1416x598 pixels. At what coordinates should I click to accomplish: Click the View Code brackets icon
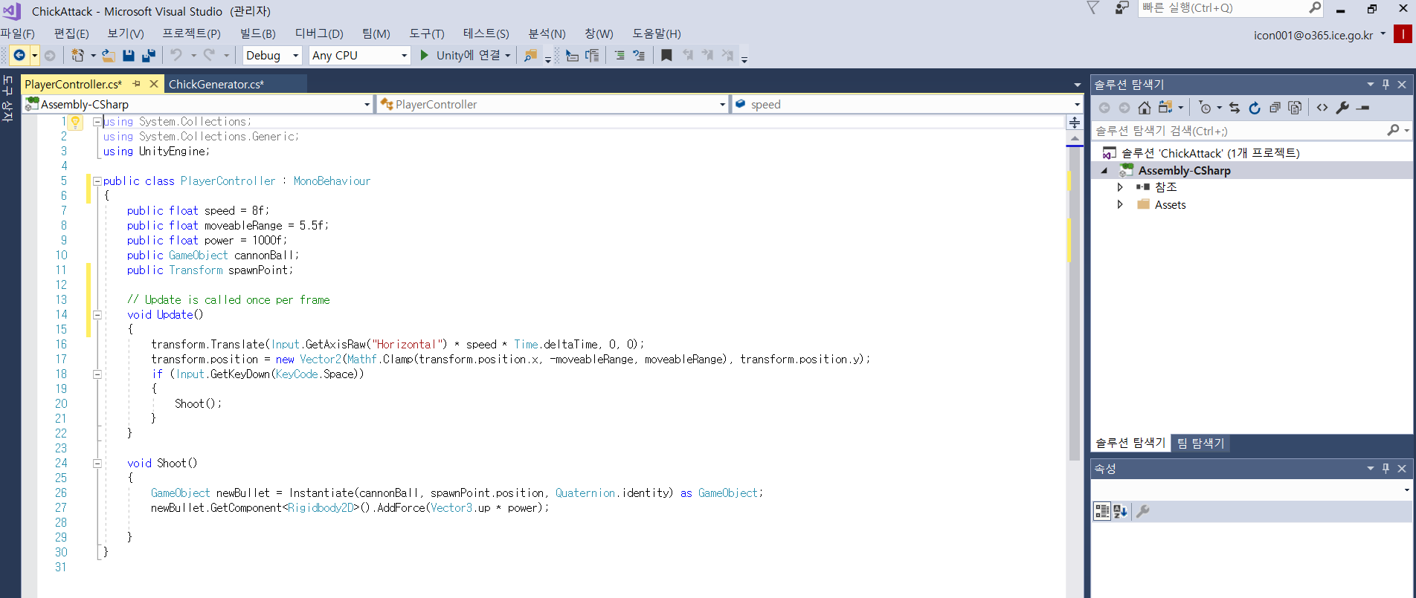(x=1322, y=108)
